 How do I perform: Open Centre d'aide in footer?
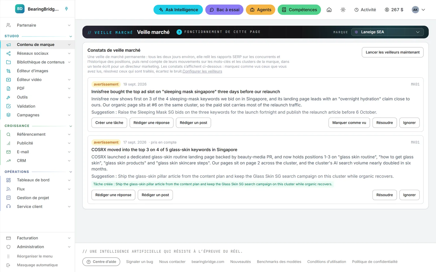[x=101, y=262]
